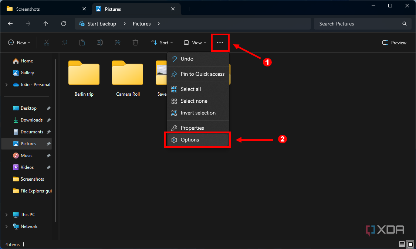
Task: Click the Delete icon in the toolbar
Action: click(135, 42)
